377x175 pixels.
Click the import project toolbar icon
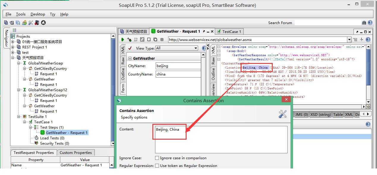click(12, 23)
